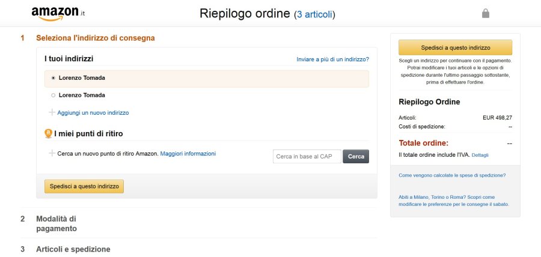Screen dimensions: 541x257
Task: Click the dark Cerca button
Action: coord(356,156)
